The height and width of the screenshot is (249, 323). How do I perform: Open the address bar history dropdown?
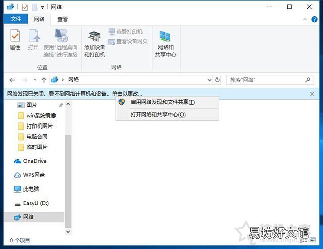pos(209,80)
